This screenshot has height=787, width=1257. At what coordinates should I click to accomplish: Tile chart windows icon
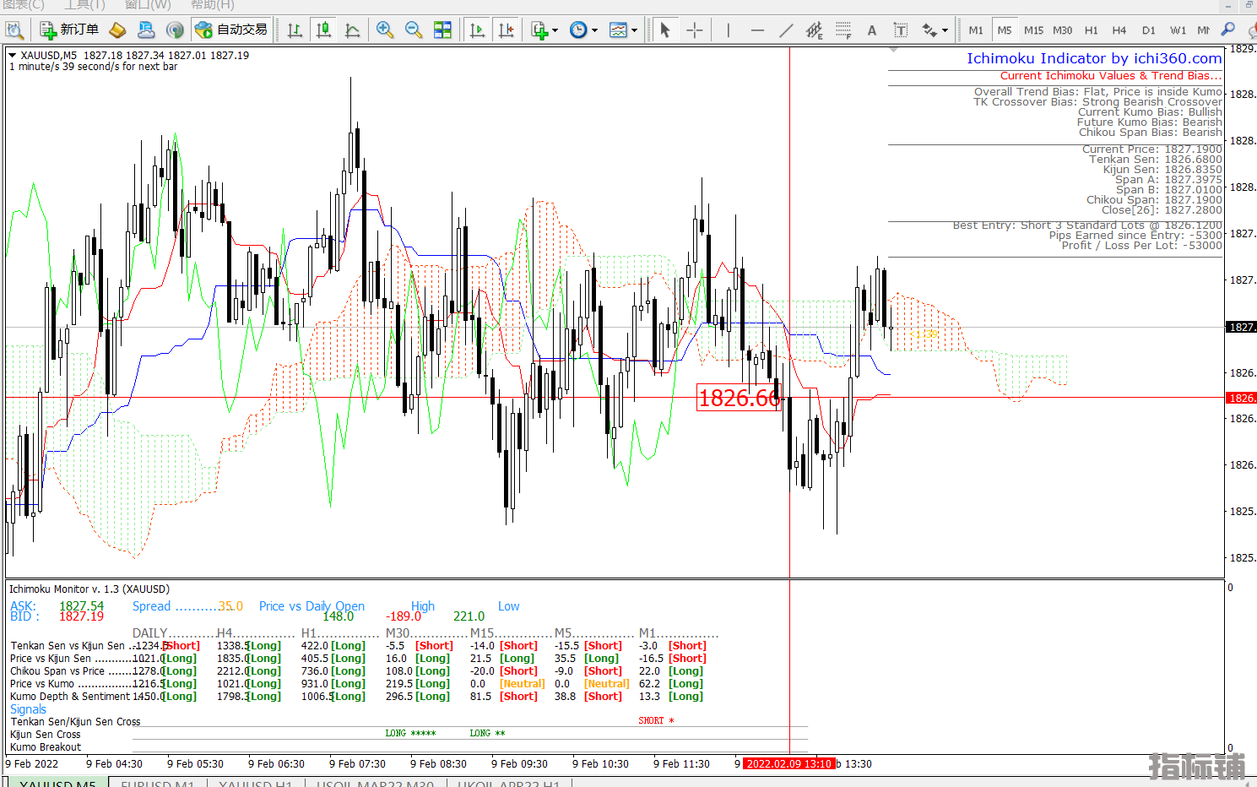tap(442, 30)
